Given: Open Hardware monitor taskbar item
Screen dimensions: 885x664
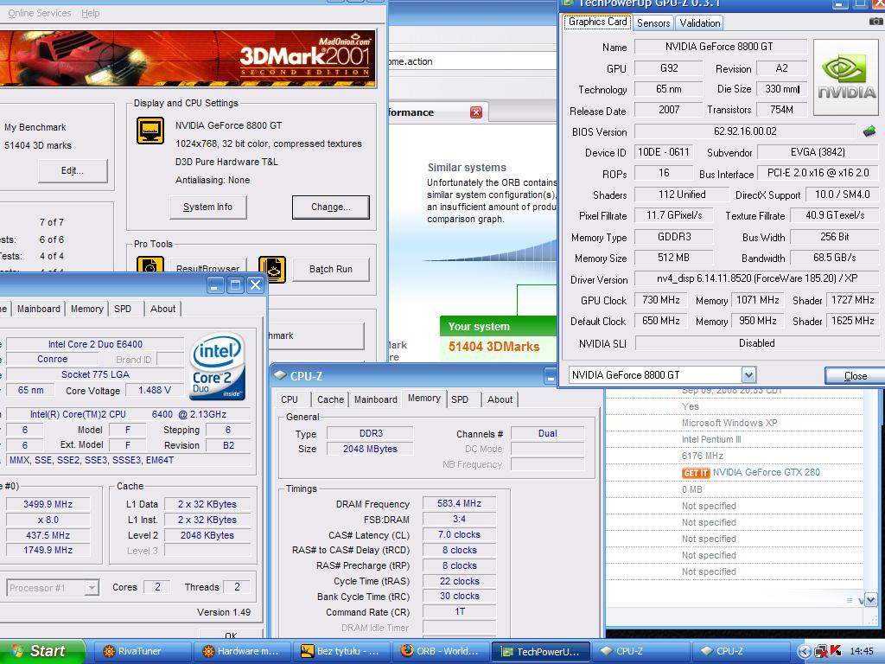Looking at the screenshot, I should coord(242,651).
